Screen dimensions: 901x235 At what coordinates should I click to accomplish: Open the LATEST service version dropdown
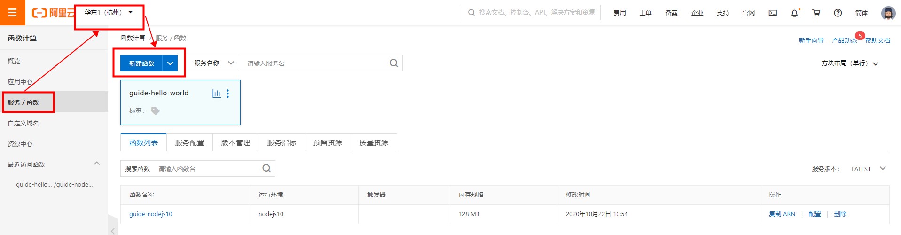[x=868, y=169]
